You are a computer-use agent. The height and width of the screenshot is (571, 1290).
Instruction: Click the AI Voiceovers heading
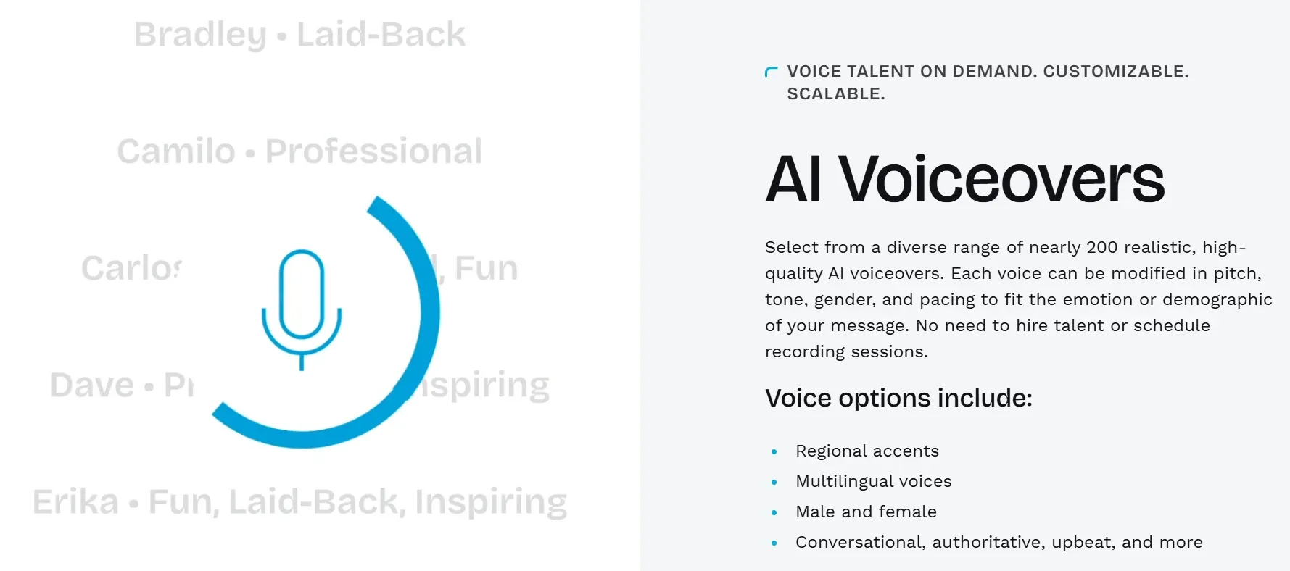(964, 179)
